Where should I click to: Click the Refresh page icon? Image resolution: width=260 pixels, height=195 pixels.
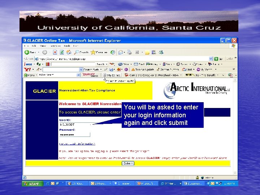(62, 52)
